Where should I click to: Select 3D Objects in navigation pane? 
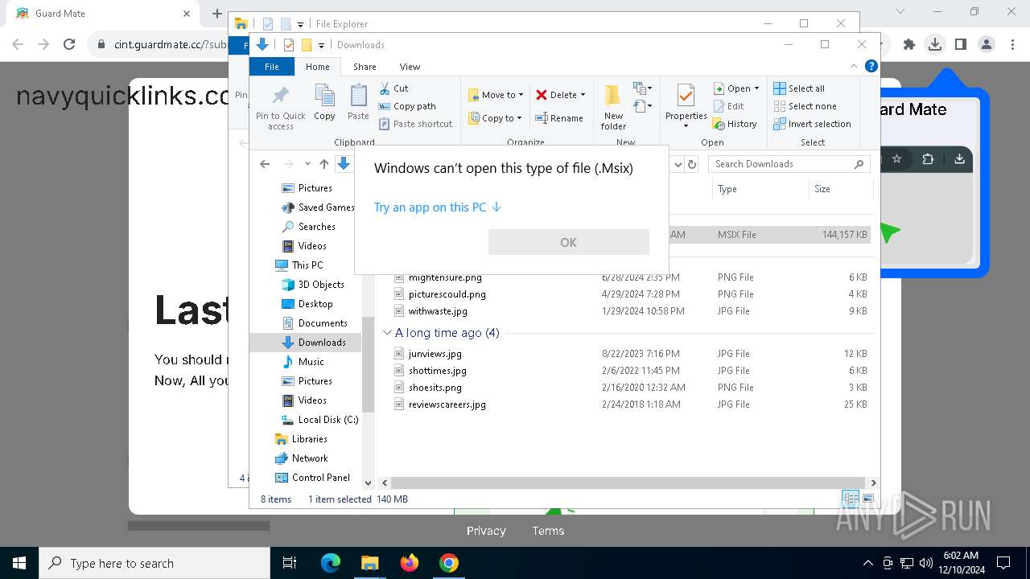click(312, 285)
